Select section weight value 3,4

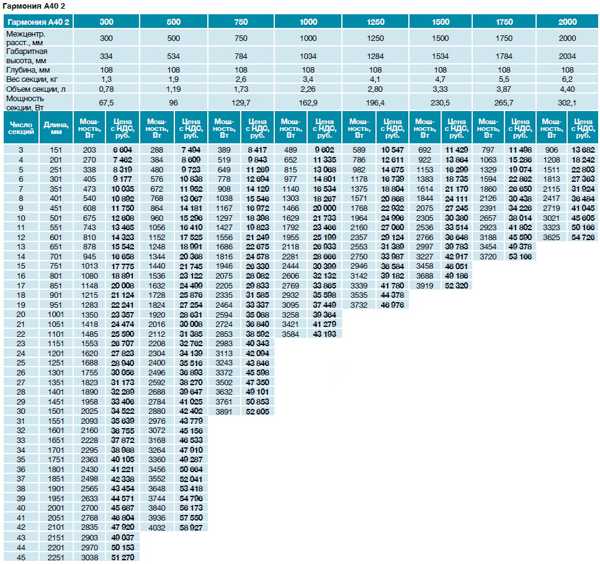point(308,79)
